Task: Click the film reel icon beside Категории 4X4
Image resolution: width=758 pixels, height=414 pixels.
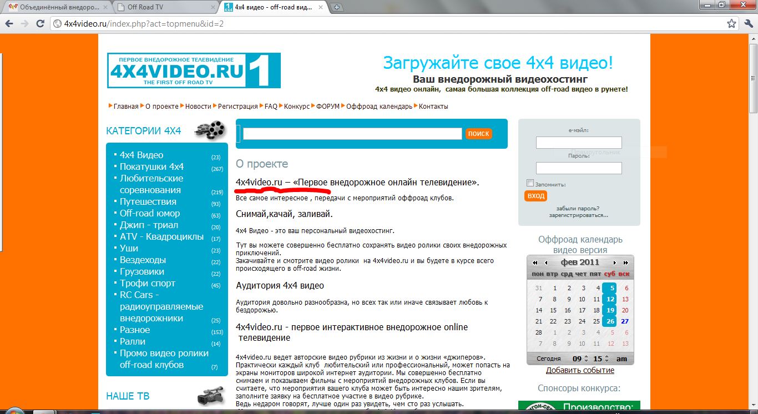Action: pos(210,130)
